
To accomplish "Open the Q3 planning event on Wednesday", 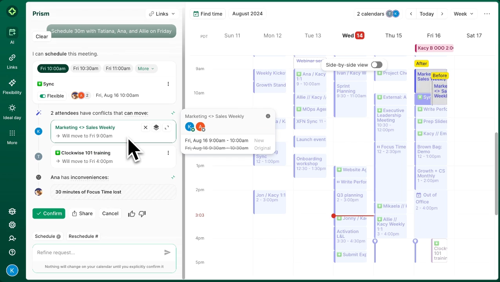I will click(x=351, y=202).
